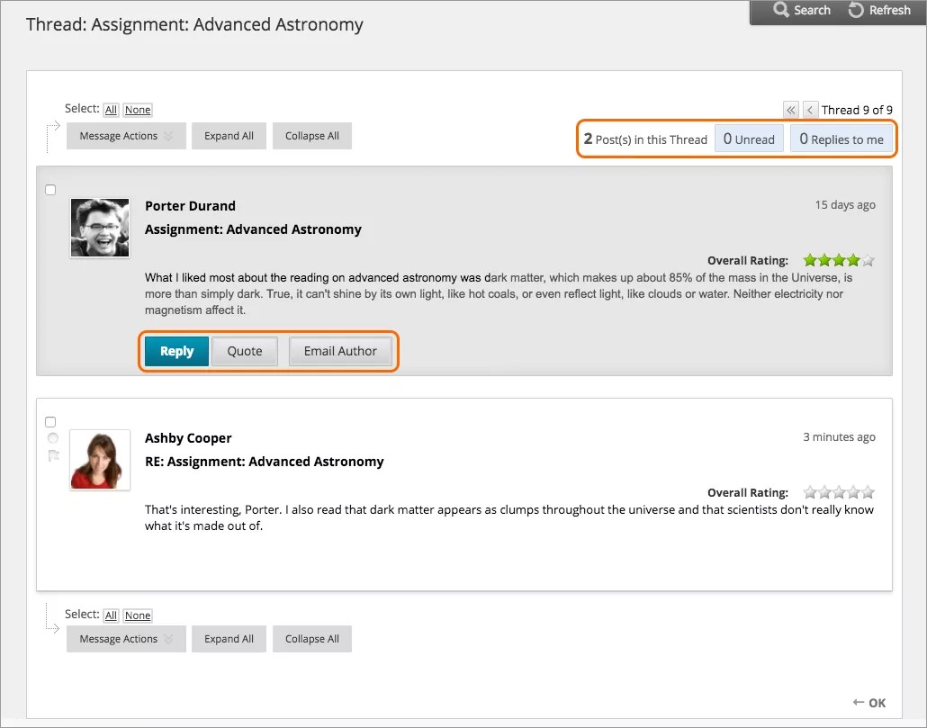Click the Search magnifier icon

coord(780,11)
